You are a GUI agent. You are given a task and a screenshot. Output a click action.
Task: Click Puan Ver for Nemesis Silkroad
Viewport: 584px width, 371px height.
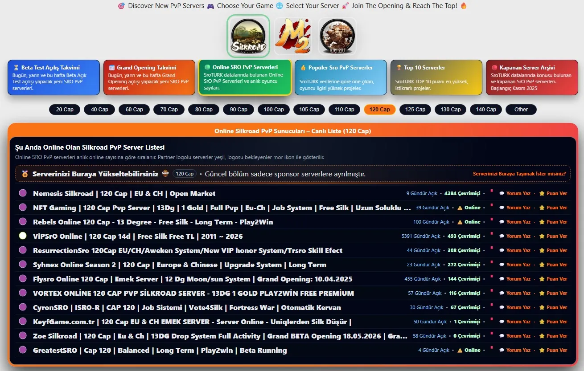click(x=553, y=193)
